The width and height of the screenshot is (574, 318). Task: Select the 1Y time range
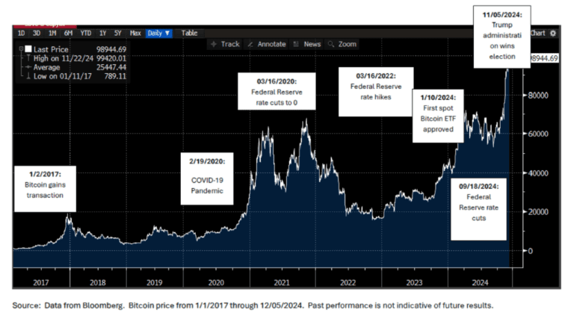[x=104, y=34]
